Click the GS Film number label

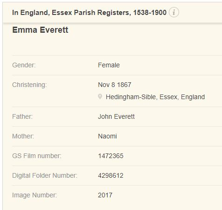[x=37, y=156]
